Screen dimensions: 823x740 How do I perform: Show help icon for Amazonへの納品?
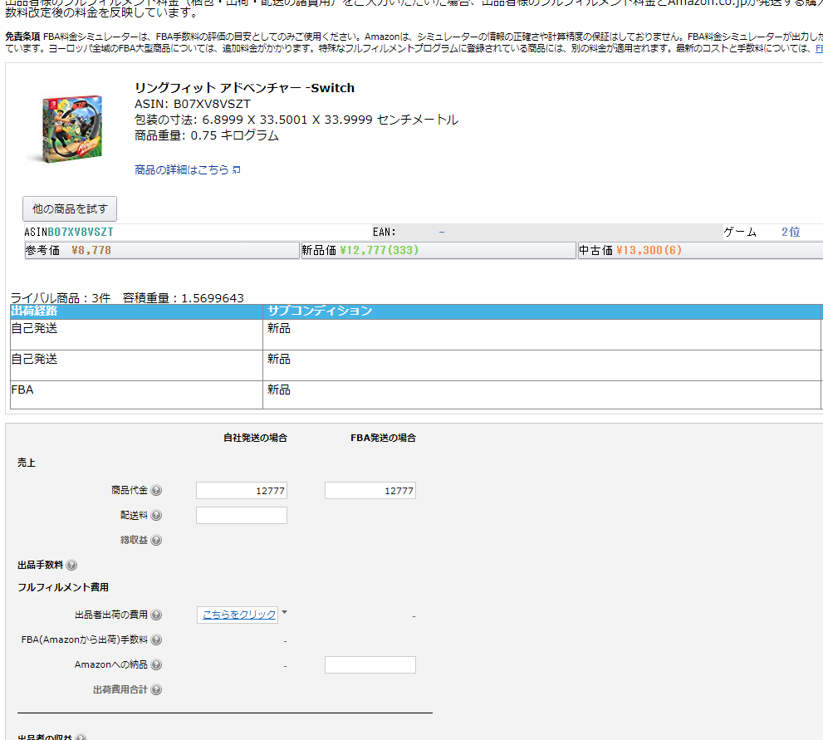(156, 664)
